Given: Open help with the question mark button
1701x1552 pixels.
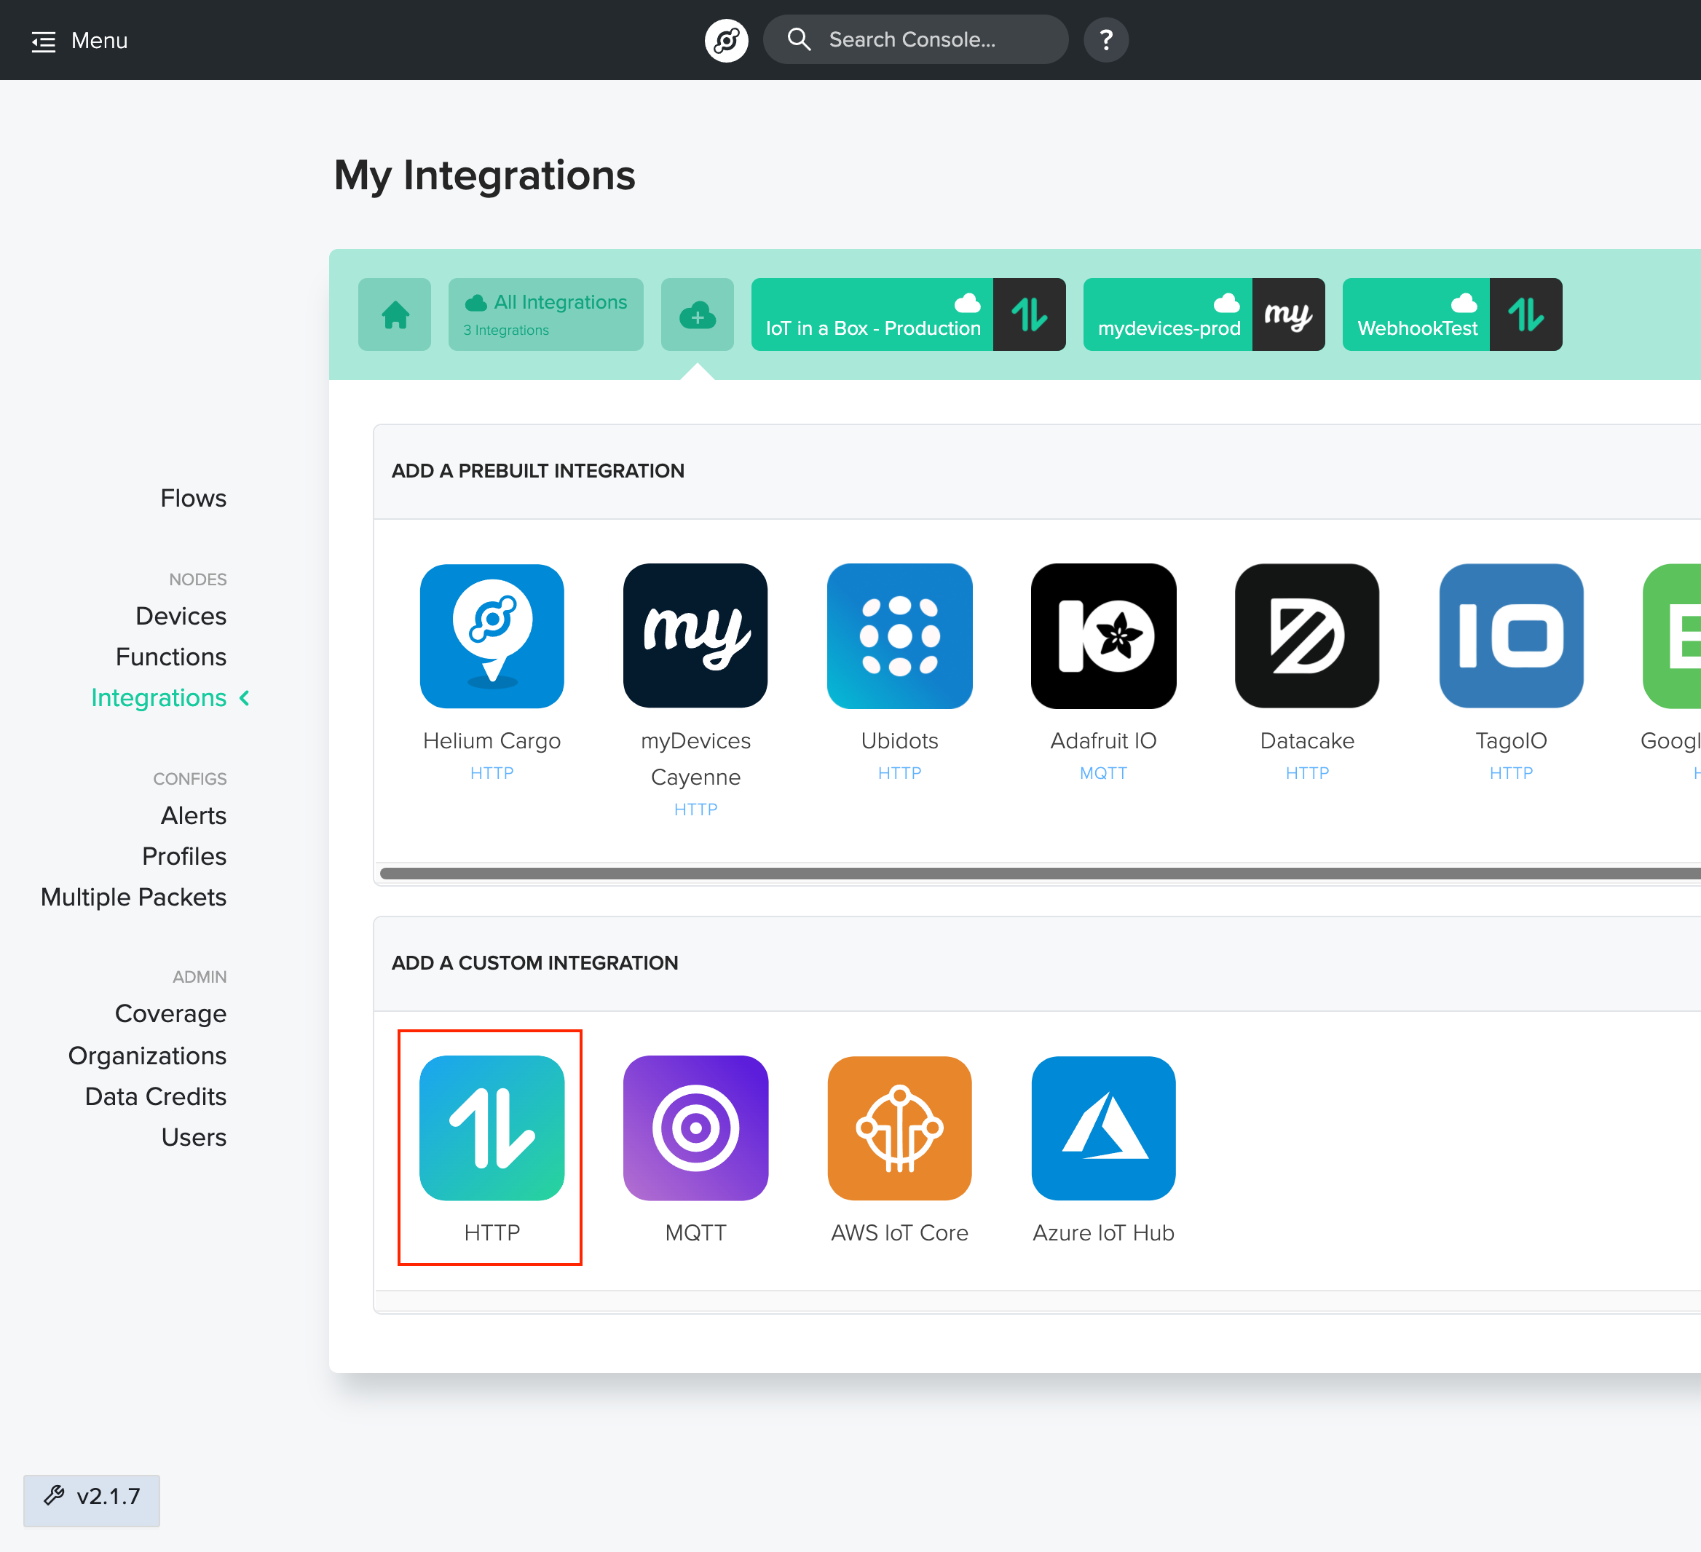Looking at the screenshot, I should 1106,41.
